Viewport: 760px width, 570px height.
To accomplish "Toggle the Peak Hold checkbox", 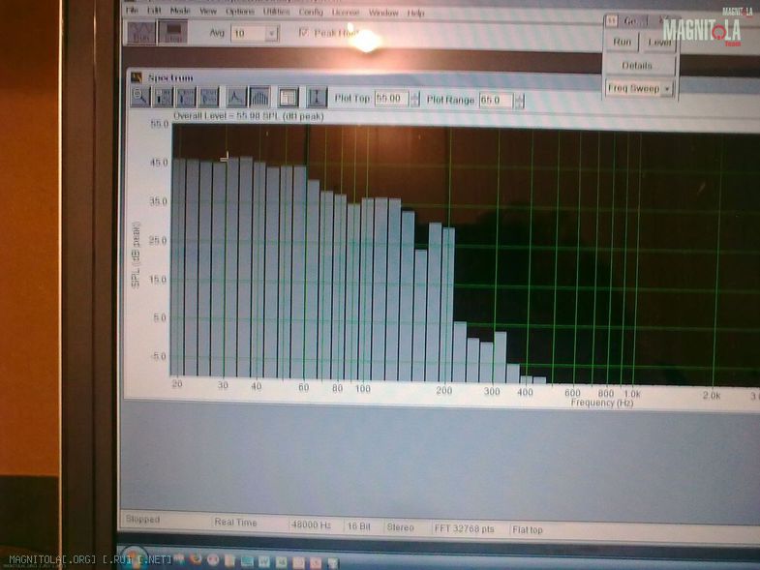I will click(304, 33).
